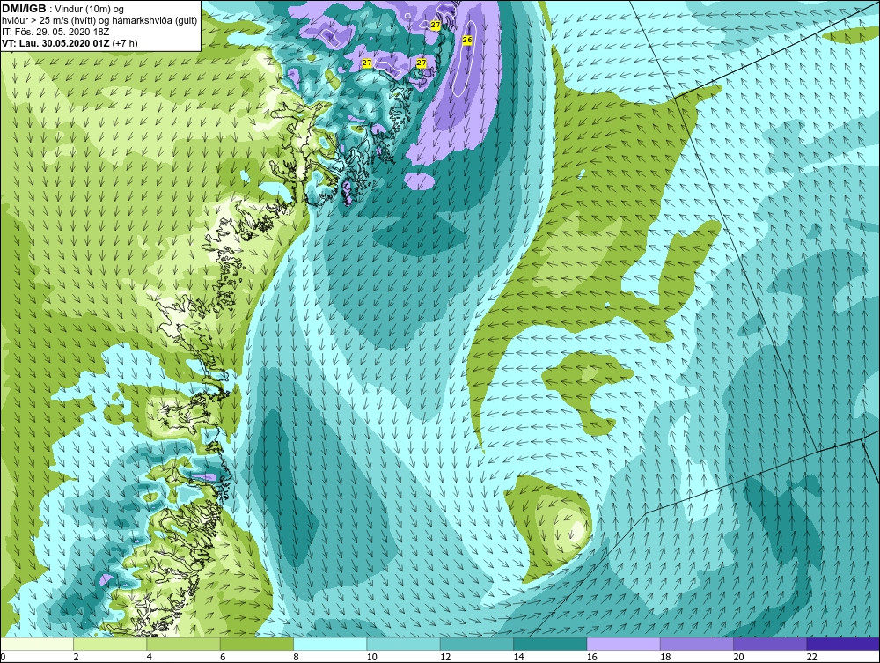Click the '(+7 h)' forecast offset text

click(125, 42)
